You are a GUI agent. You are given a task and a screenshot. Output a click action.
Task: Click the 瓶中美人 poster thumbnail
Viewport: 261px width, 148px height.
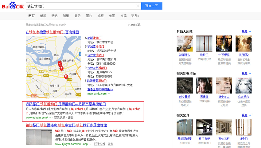coord(224,86)
